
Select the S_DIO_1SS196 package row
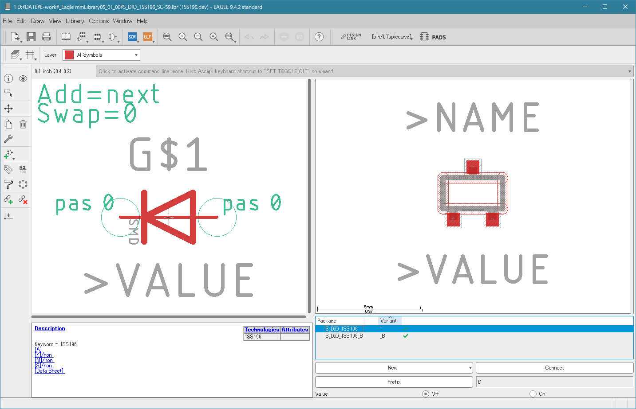tap(474, 329)
